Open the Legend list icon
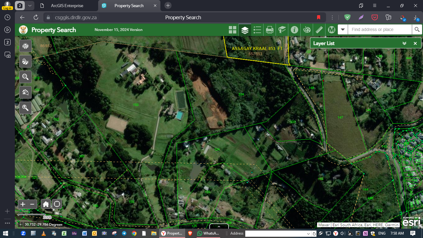This screenshot has height=238, width=423. (257, 30)
